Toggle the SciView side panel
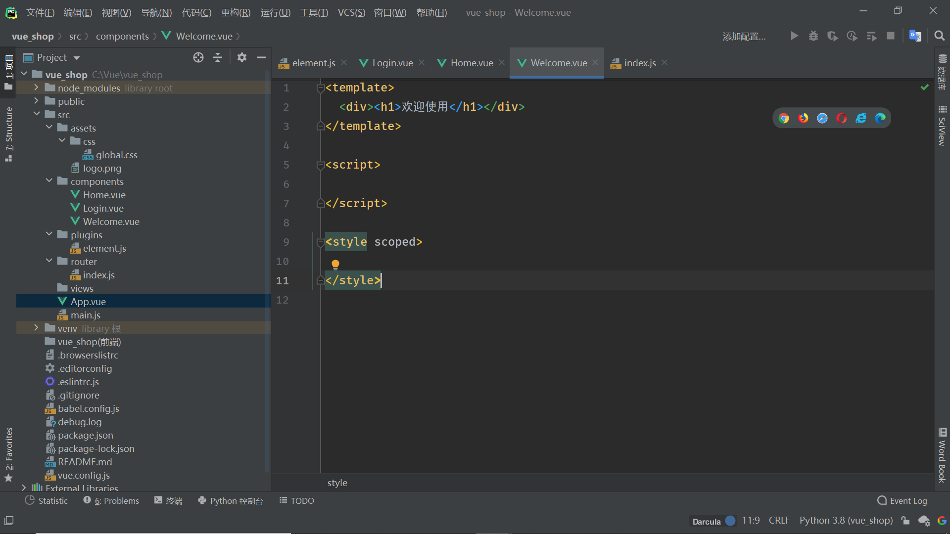Viewport: 950px width, 534px height. click(x=942, y=126)
